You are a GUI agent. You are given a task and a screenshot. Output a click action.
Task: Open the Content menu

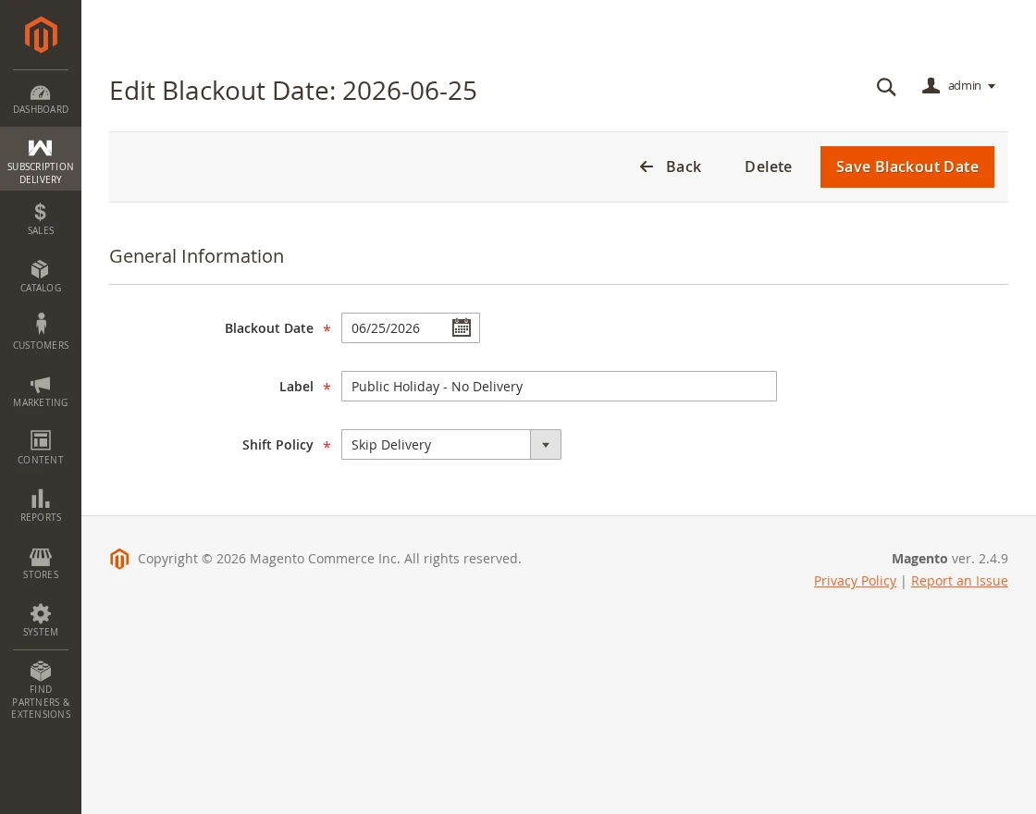point(41,450)
